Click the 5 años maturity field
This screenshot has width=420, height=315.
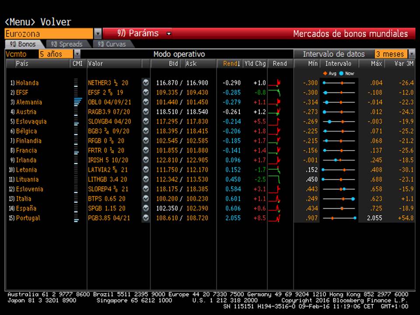click(x=56, y=54)
